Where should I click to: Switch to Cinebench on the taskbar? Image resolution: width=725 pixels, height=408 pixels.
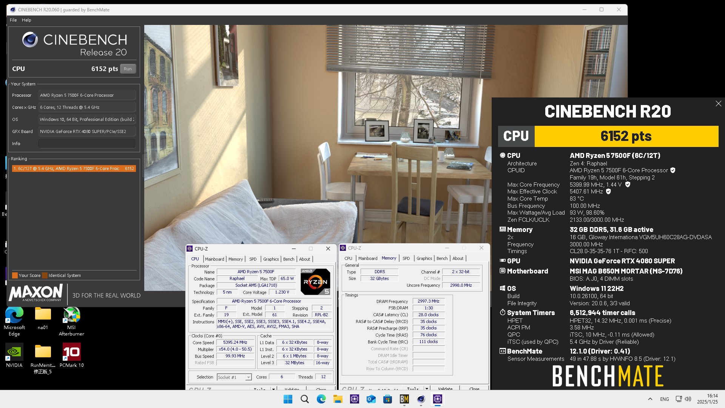(x=421, y=399)
